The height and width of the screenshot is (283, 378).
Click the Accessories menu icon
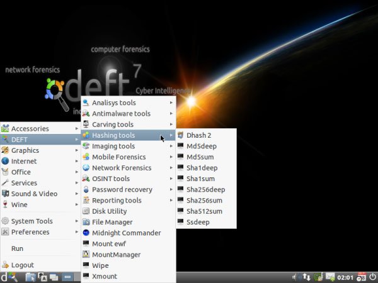point(5,128)
